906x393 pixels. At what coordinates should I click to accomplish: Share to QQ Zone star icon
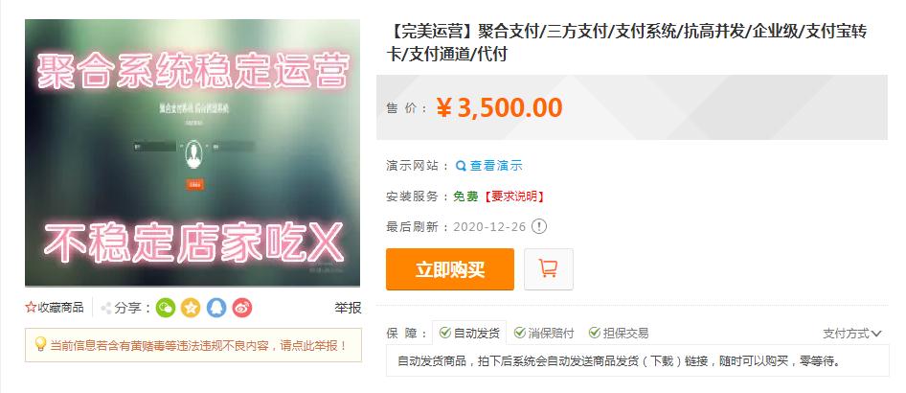pos(191,308)
